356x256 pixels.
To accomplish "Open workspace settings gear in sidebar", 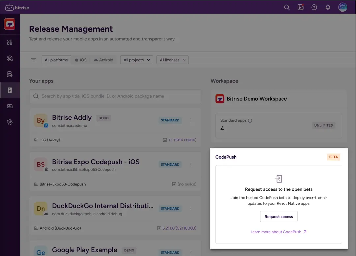I will 10,122.
